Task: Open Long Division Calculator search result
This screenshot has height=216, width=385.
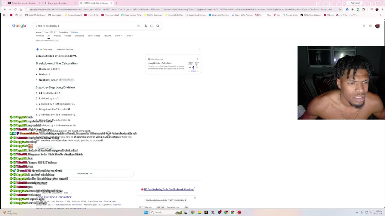Action: coord(54,197)
